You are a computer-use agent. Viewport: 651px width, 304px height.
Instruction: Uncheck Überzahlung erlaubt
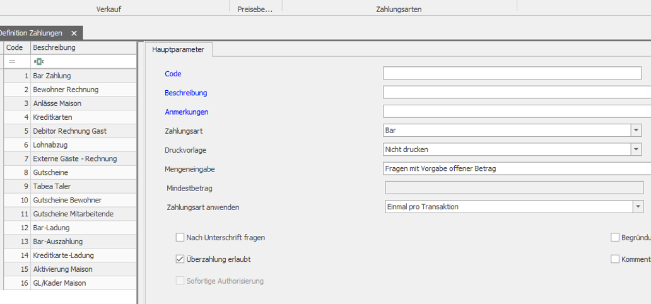point(180,259)
